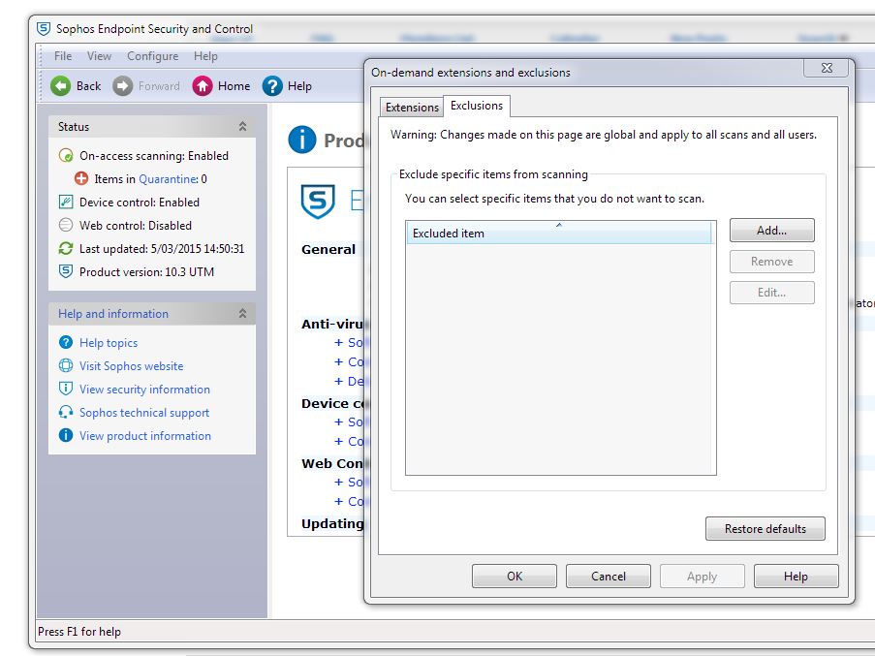Image resolution: width=875 pixels, height=656 pixels.
Task: Click the blue Help question mark icon in toolbar
Action: (272, 86)
